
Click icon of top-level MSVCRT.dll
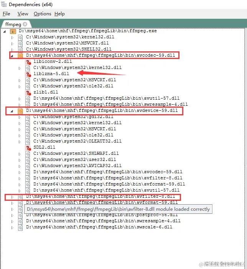coord(20,43)
